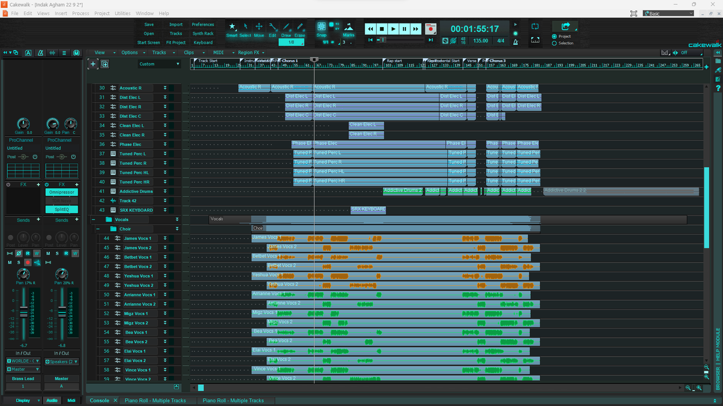Click the Export share icon
The image size is (723, 406).
click(565, 26)
